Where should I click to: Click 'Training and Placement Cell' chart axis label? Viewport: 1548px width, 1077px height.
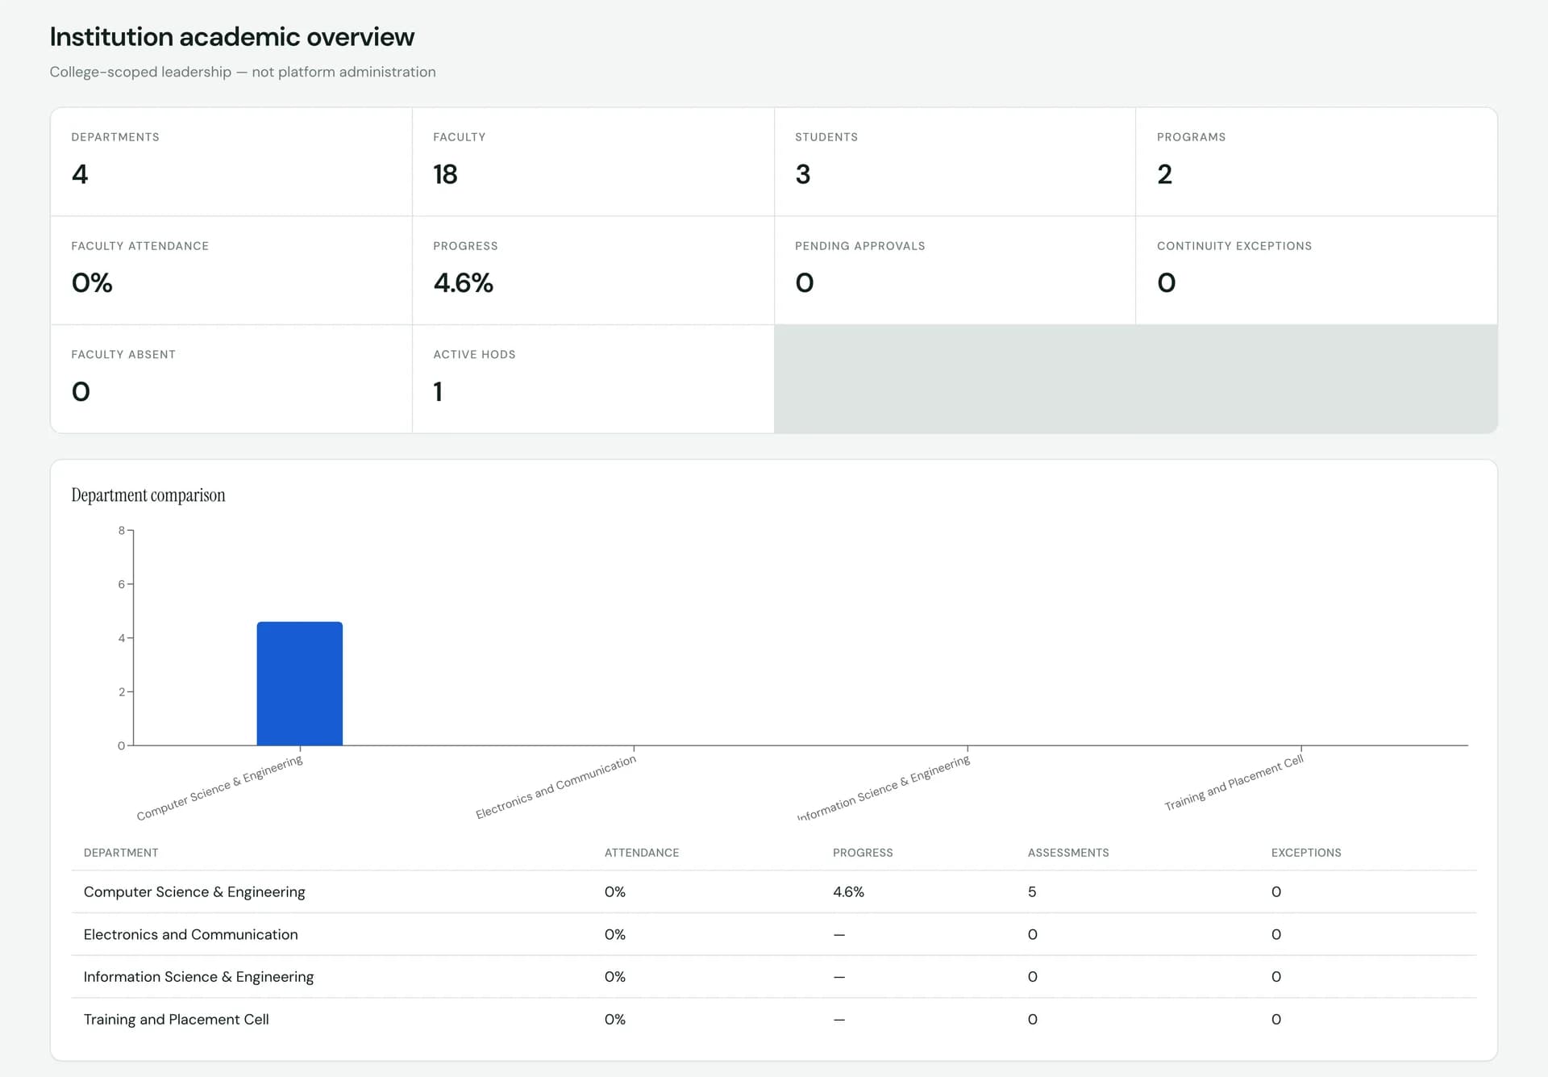(x=1234, y=783)
